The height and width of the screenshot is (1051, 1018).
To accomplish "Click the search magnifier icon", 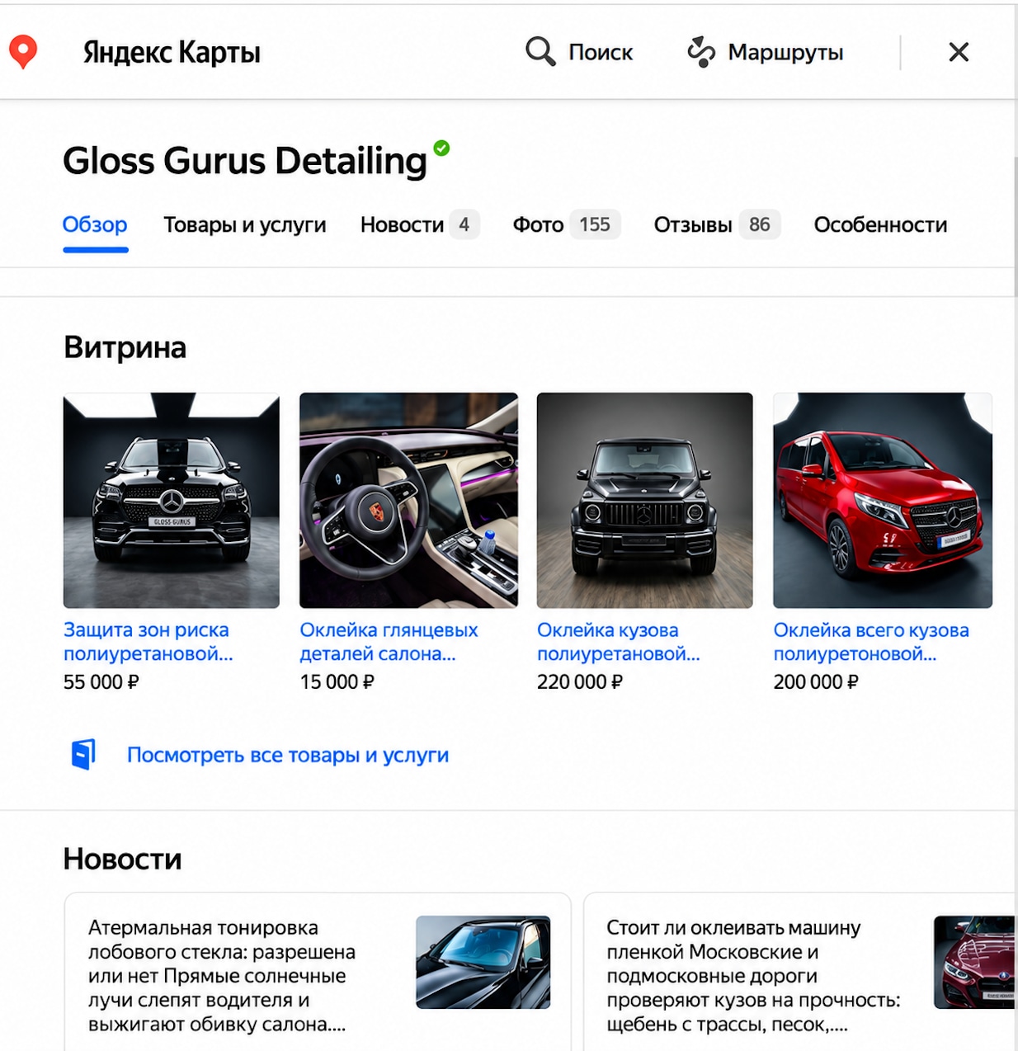I will tap(540, 51).
